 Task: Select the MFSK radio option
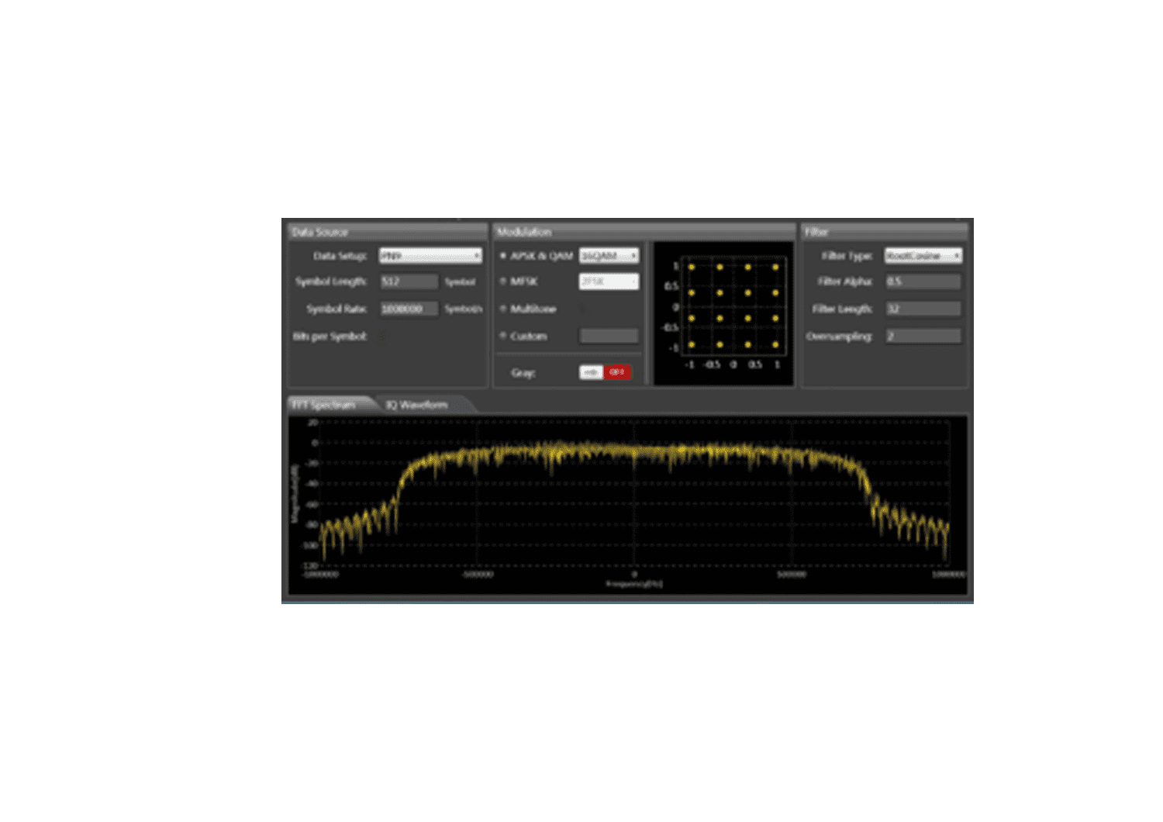coord(503,281)
